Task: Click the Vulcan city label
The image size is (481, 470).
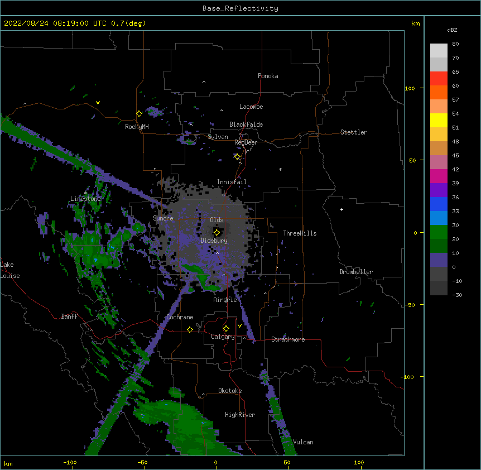Action: 303,442
